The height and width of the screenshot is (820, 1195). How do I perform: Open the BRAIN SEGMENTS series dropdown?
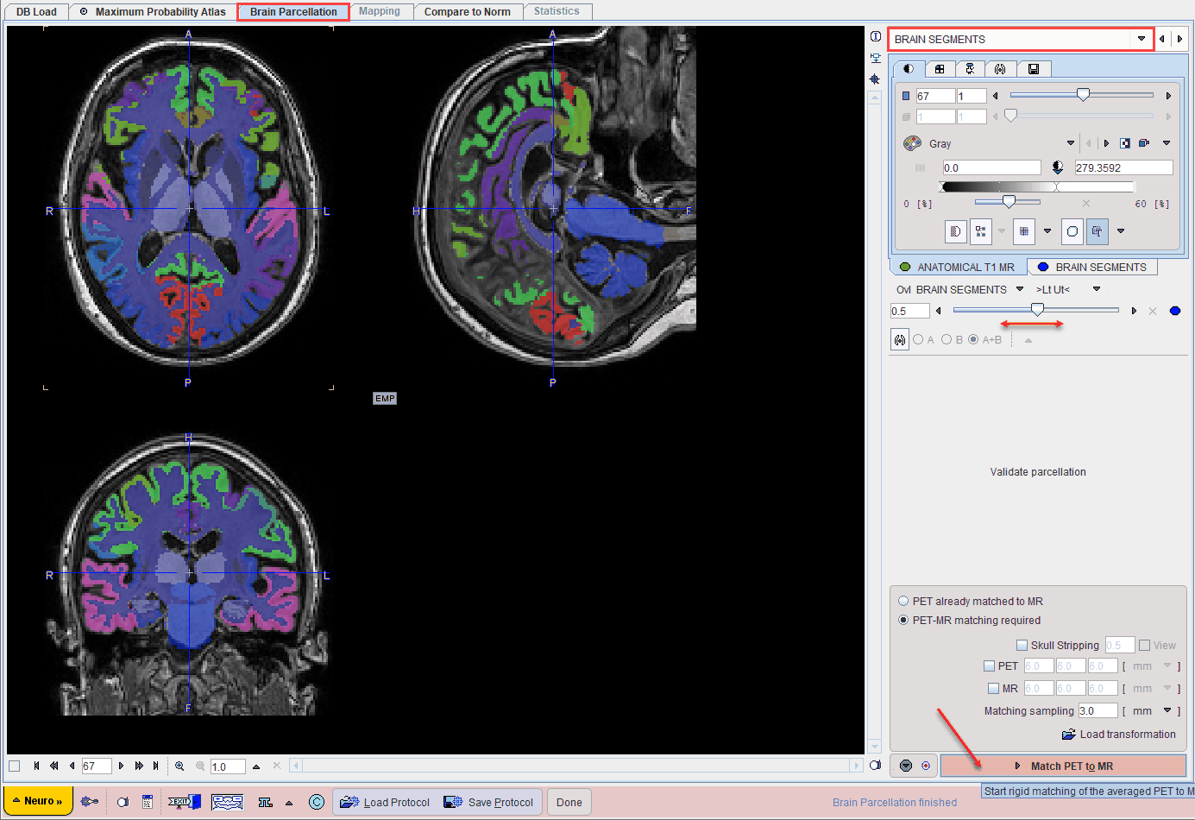[1142, 39]
